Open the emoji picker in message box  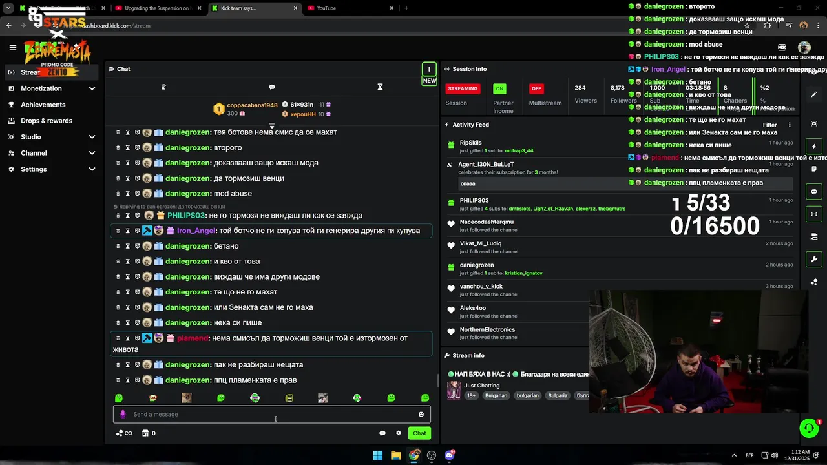click(421, 415)
